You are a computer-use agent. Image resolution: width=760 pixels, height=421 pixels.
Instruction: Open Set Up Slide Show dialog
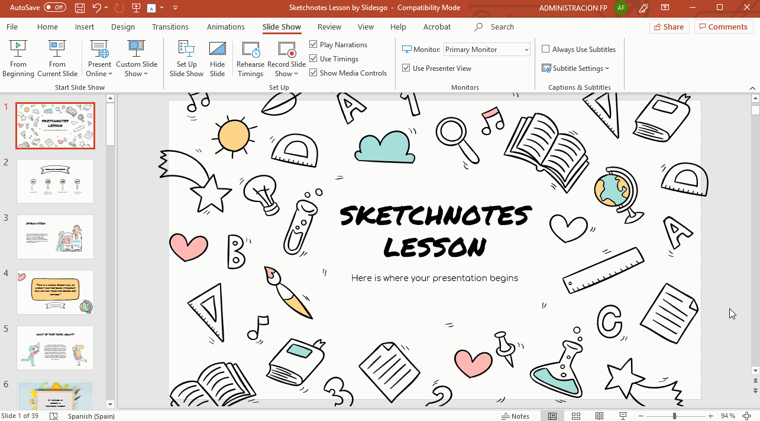pyautogui.click(x=186, y=58)
